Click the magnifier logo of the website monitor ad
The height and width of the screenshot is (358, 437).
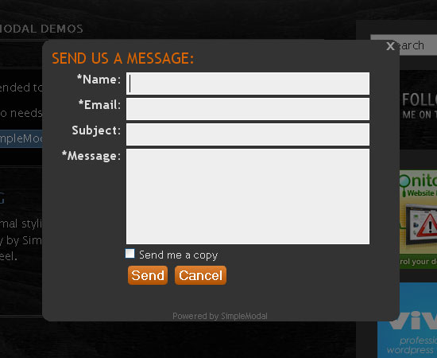pyautogui.click(x=404, y=184)
